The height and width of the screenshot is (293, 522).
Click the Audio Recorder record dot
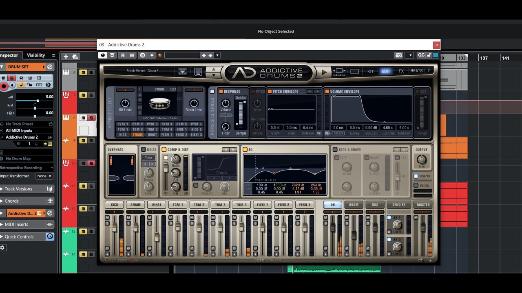(132, 260)
